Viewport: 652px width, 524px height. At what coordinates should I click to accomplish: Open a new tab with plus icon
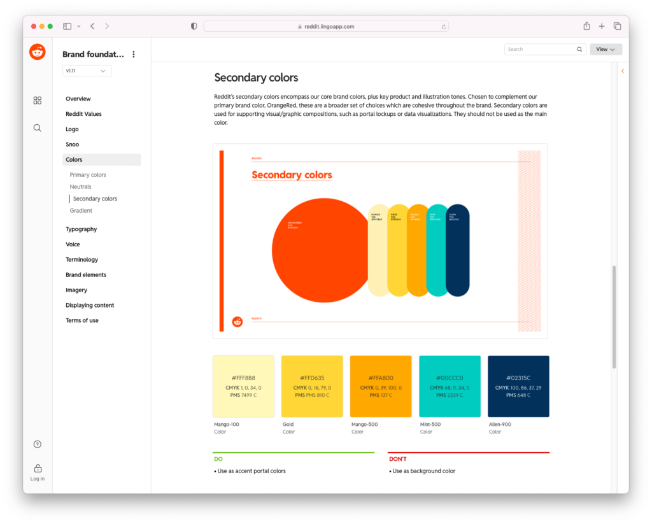(602, 26)
